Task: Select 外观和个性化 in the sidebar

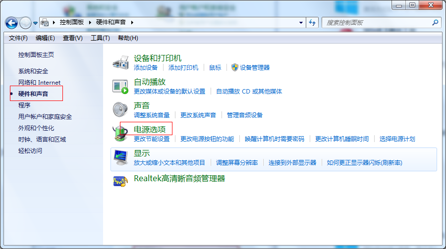Action: (x=36, y=128)
